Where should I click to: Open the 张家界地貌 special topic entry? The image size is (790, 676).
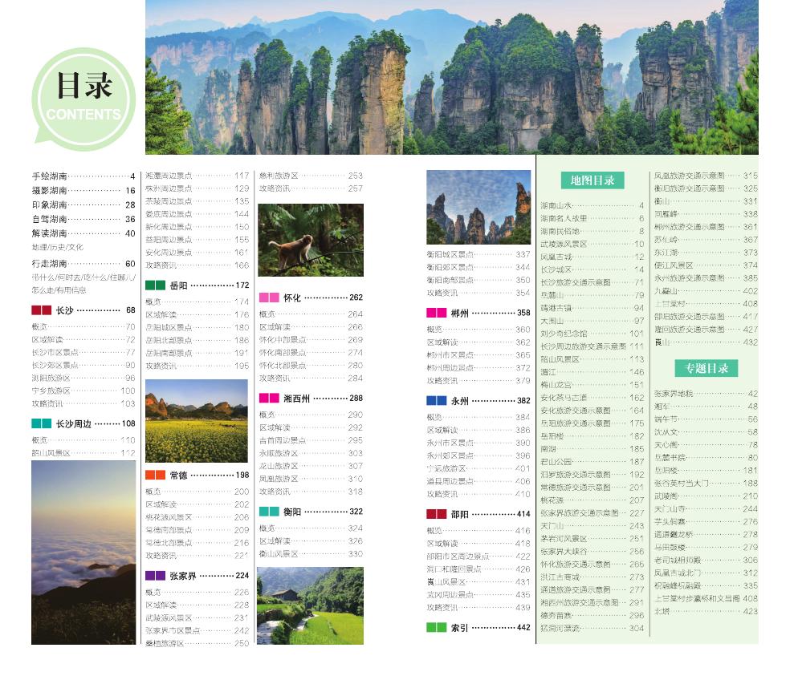(705, 394)
